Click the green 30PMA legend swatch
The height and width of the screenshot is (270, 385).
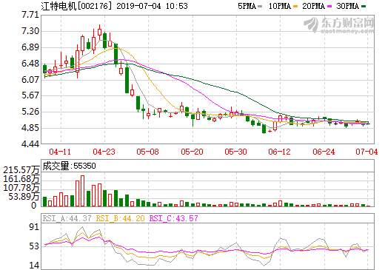[x=364, y=7]
